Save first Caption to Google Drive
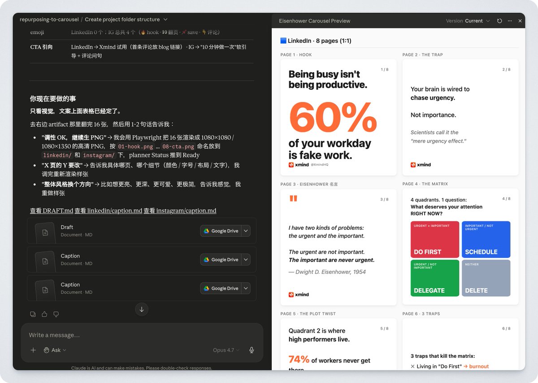 (x=221, y=260)
